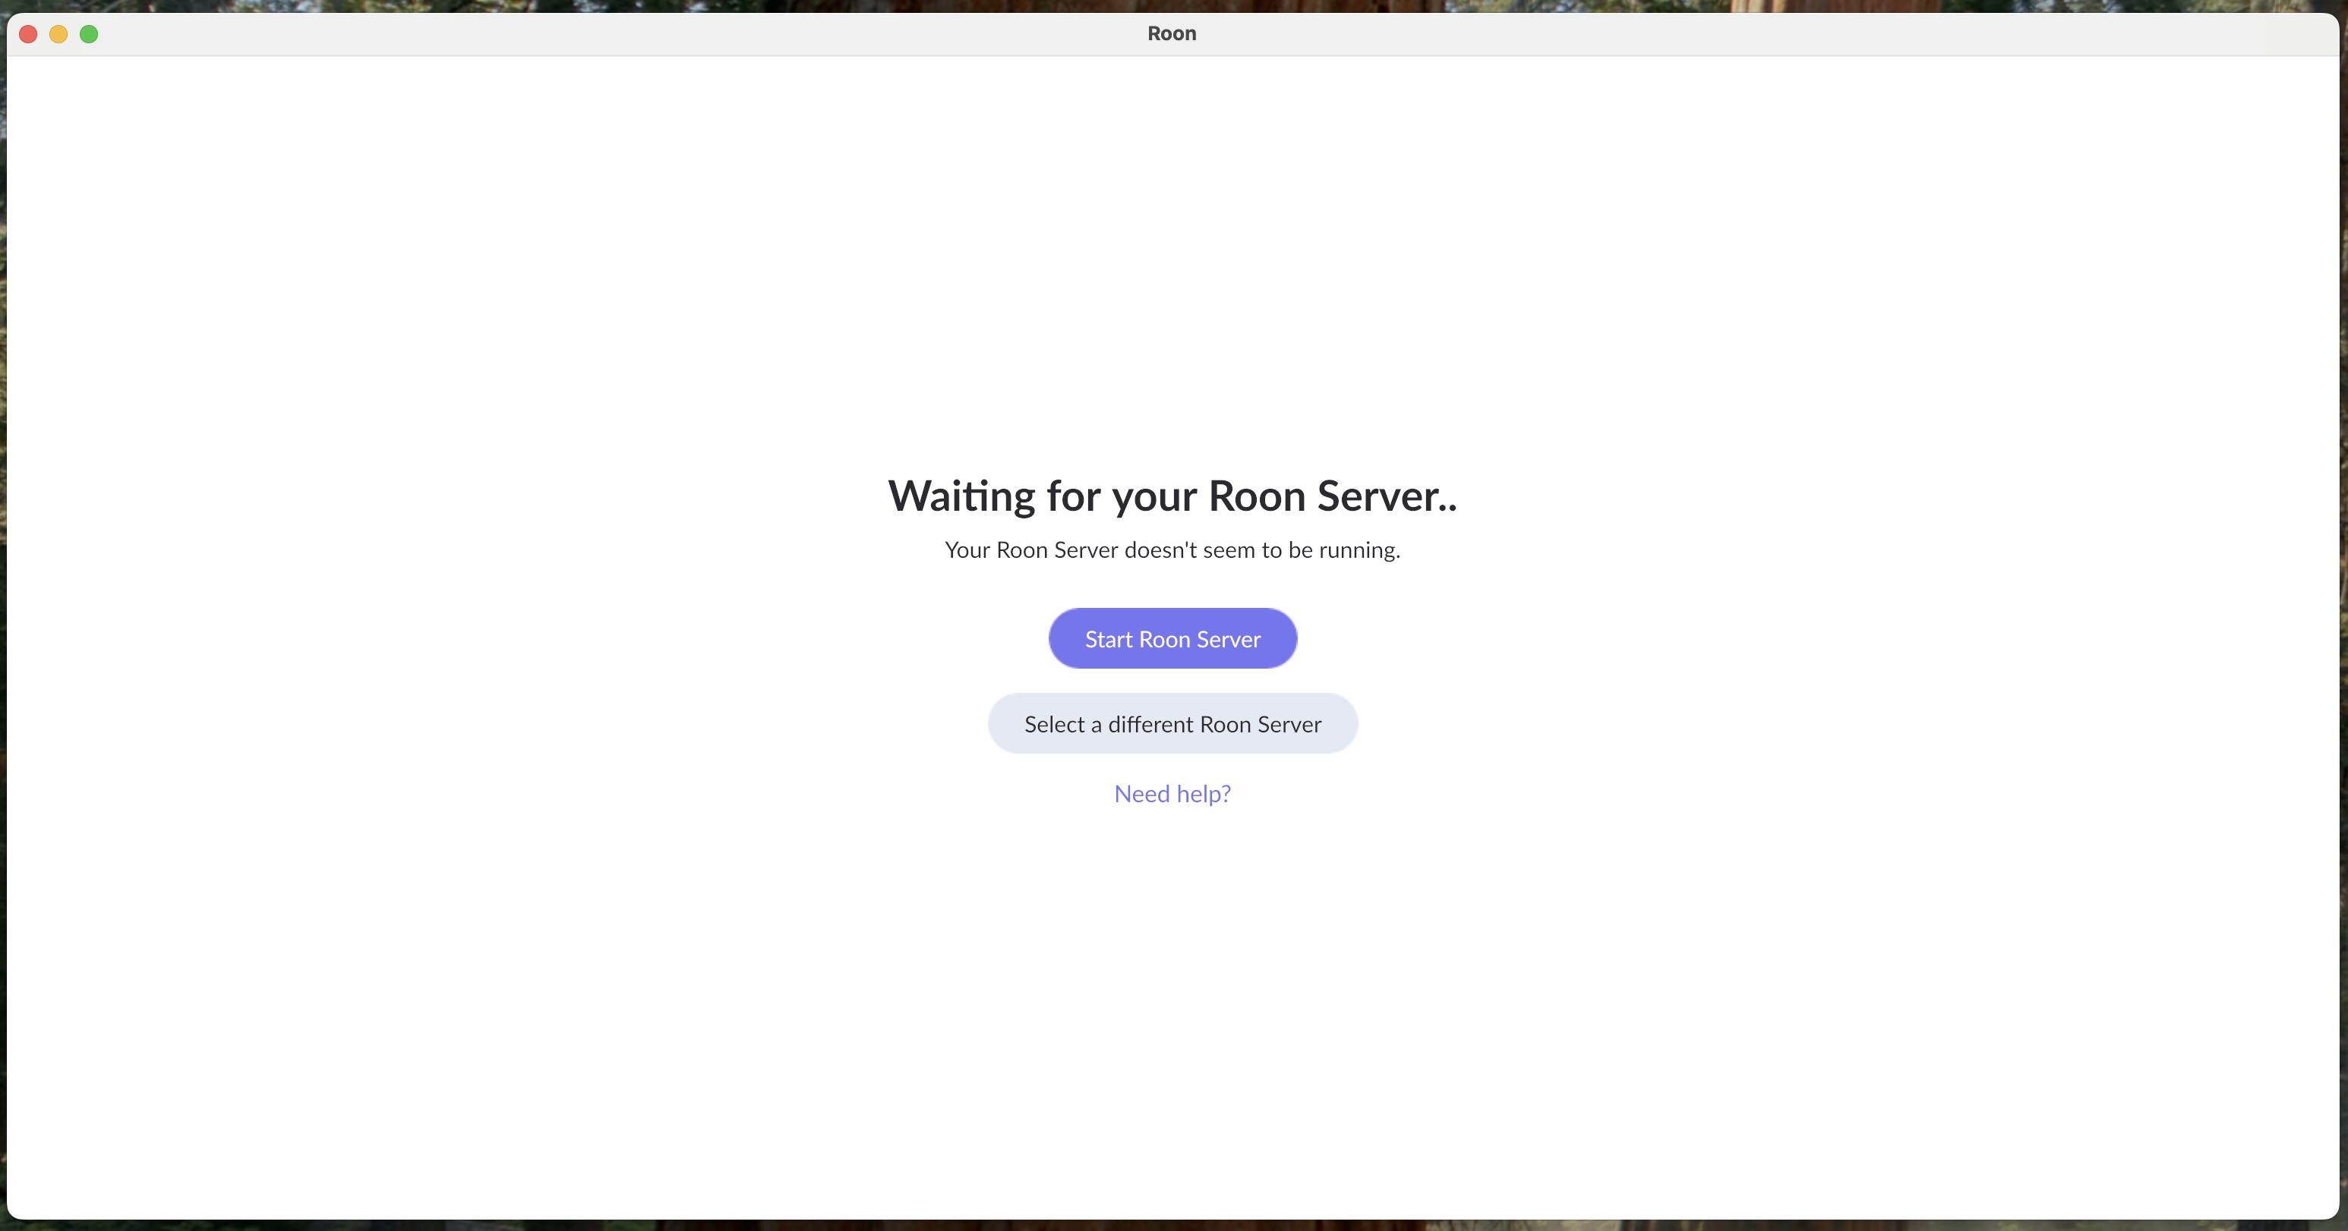Select text Your Roon Server doesn't seem running

pos(1172,549)
